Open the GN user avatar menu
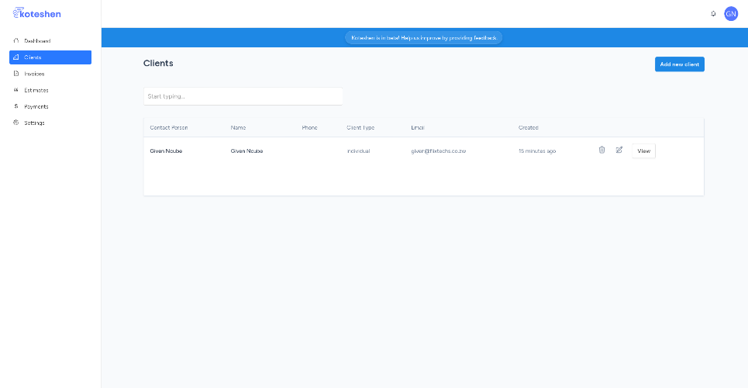Screen dimensions: 748x388 click(731, 14)
